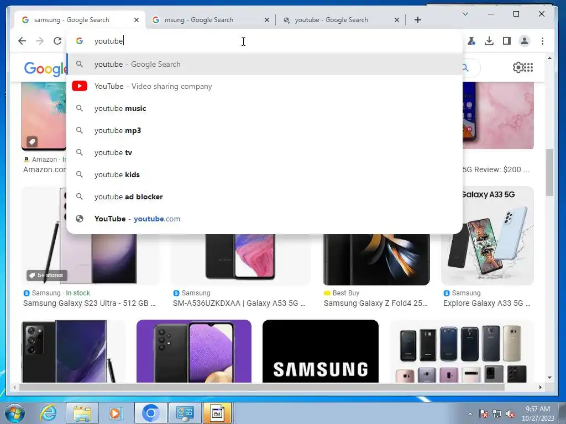Open Chrome three-dot menu
The image size is (566, 424).
(x=542, y=41)
